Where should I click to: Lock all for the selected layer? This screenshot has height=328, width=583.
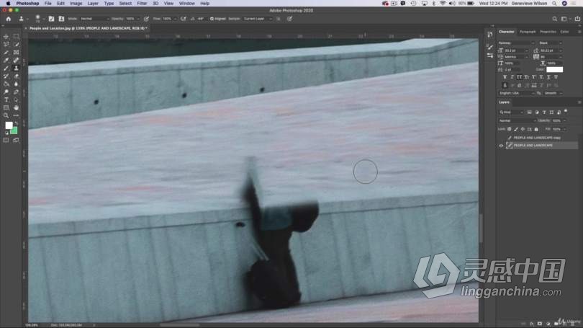click(x=536, y=129)
